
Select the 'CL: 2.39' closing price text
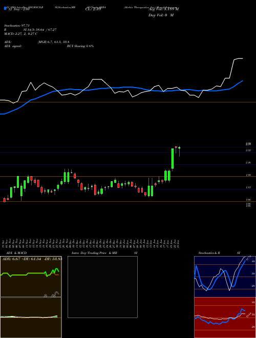click(x=93, y=10)
